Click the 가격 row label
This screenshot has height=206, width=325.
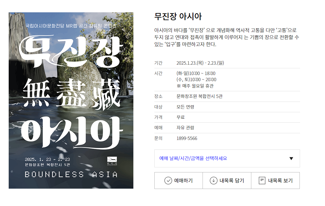(x=158, y=117)
